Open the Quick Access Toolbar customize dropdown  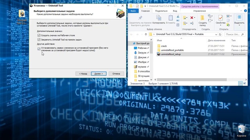(x=145, y=6)
